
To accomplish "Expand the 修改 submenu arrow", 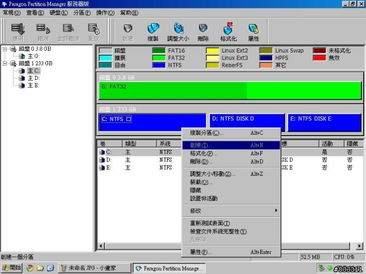I will pos(276,211).
